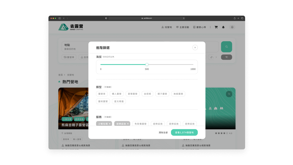This screenshot has width=293, height=165.
Task: Click the 去露營 GOGO Camping logo
Action: [x=71, y=27]
